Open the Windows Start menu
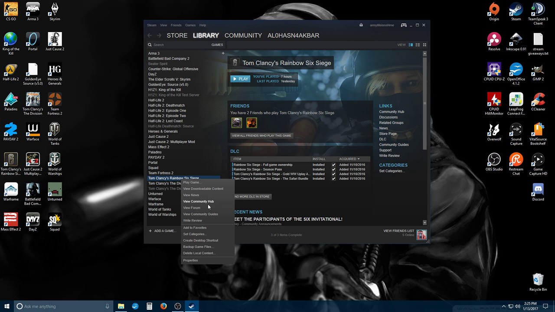 7,306
